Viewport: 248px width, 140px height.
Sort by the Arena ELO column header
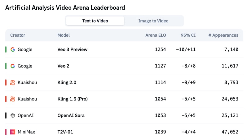click(x=156, y=35)
